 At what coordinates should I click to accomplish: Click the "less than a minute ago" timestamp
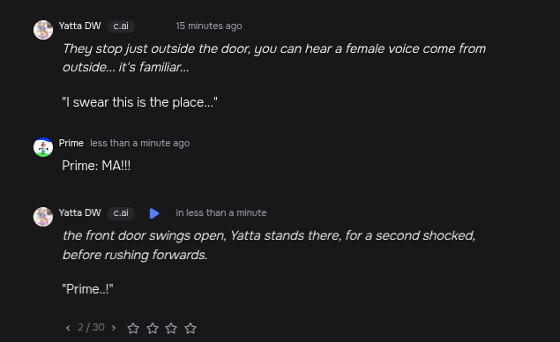[x=139, y=143]
